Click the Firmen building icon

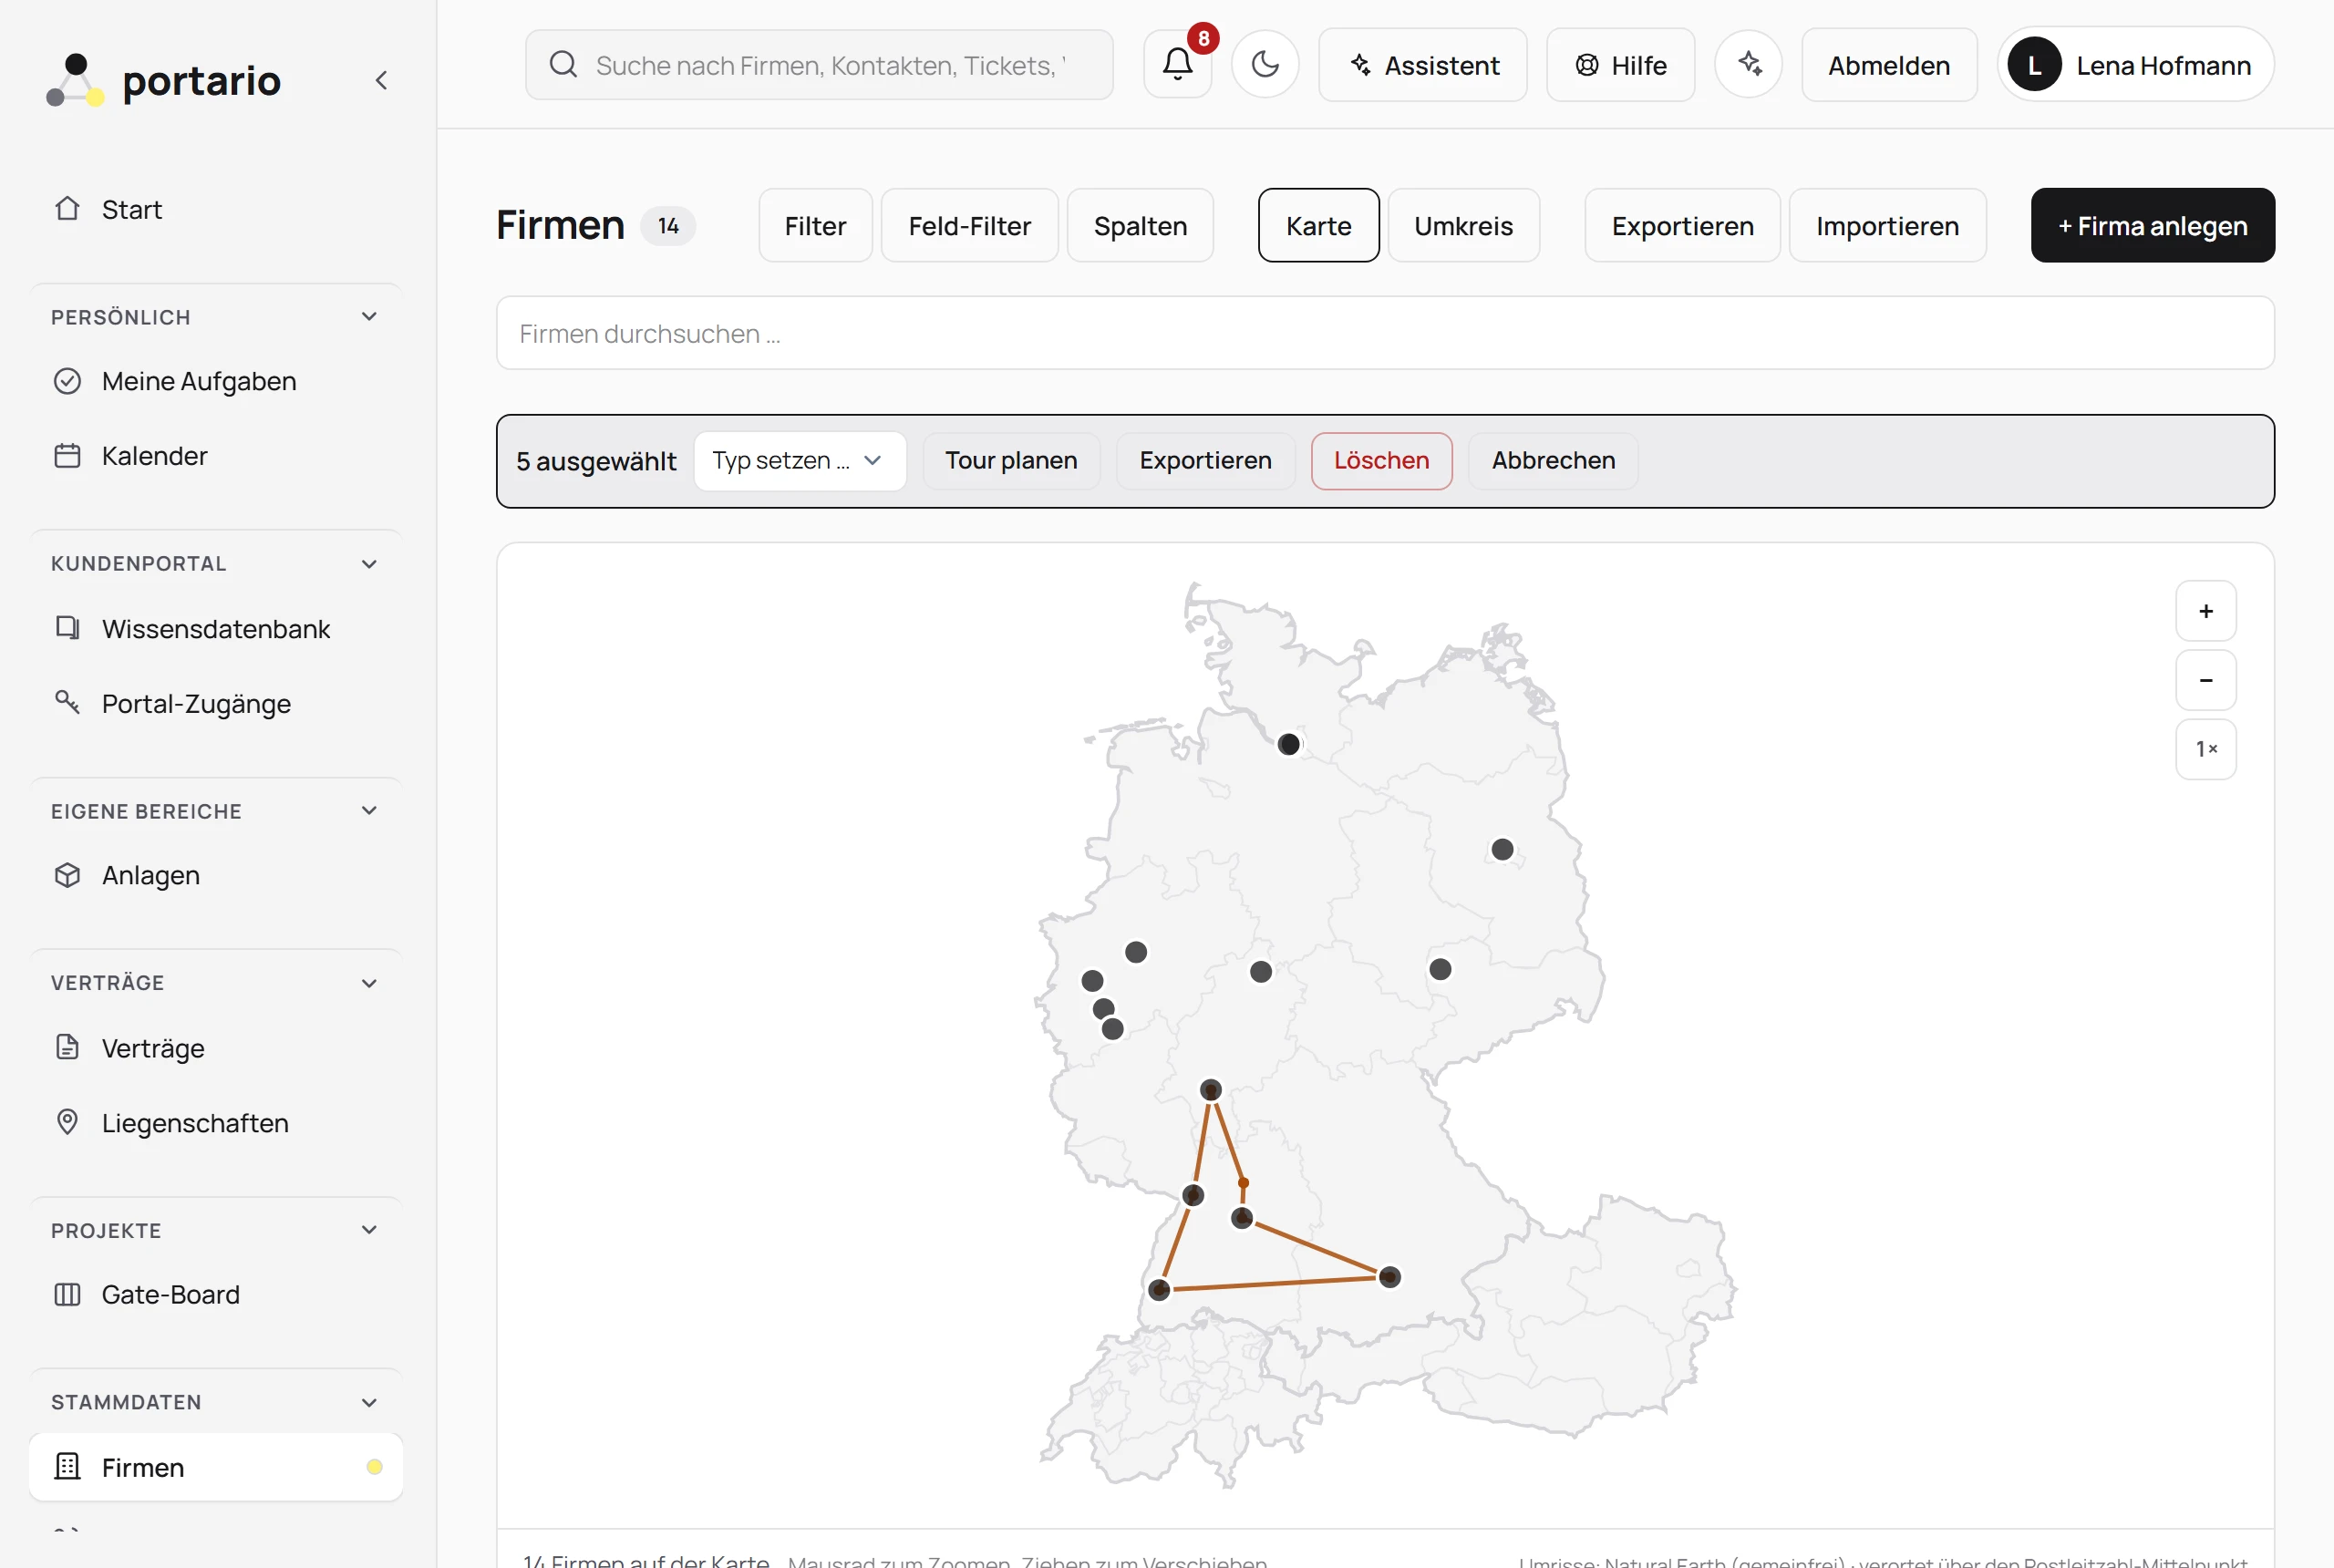tap(67, 1467)
